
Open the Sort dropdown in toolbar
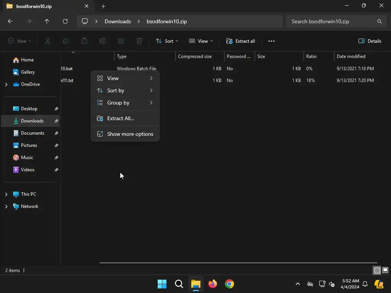click(167, 41)
